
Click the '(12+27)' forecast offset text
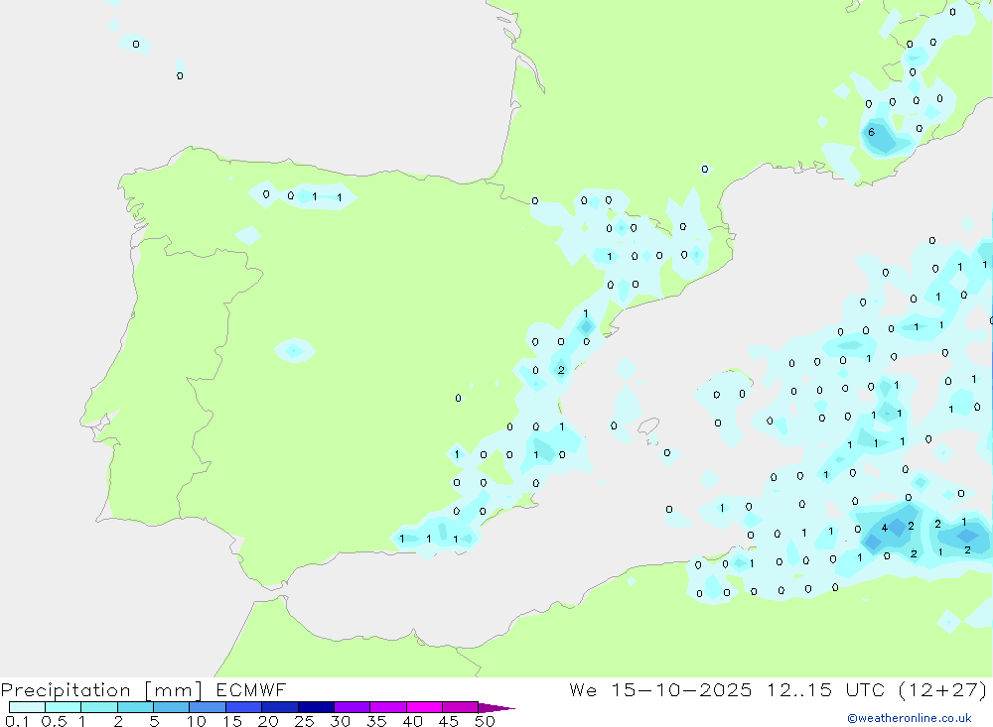click(x=942, y=689)
